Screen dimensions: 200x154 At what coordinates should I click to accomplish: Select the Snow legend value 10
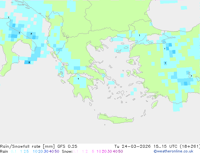[99, 151]
